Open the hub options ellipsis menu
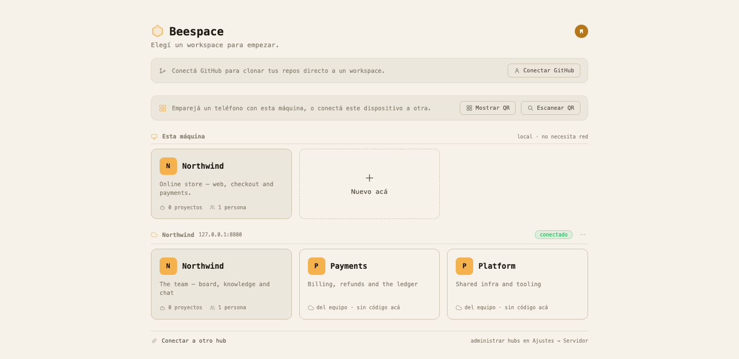This screenshot has width=739, height=359. point(582,235)
